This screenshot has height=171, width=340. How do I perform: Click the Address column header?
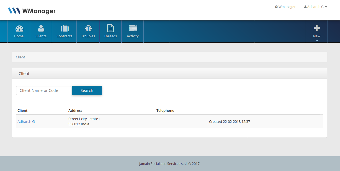pyautogui.click(x=75, y=110)
